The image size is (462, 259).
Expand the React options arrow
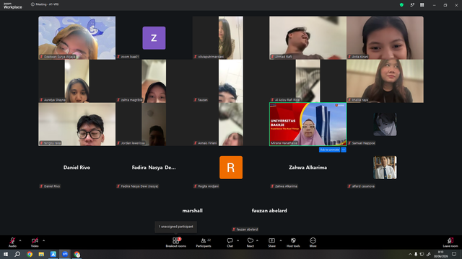click(257, 240)
